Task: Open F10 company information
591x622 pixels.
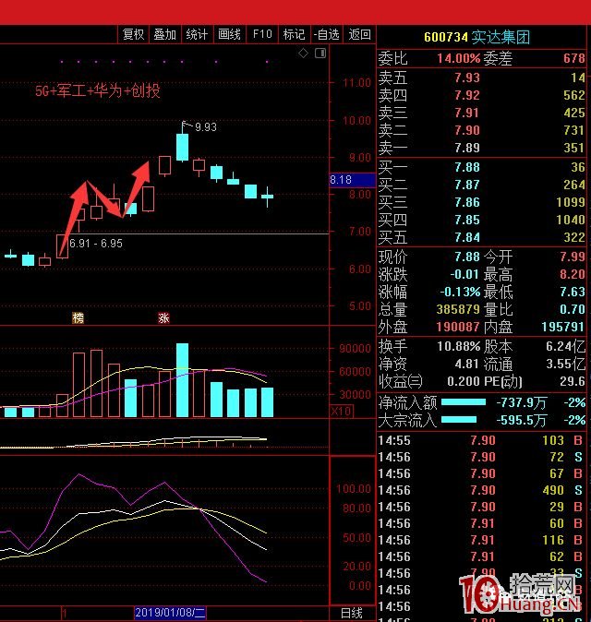Action: [x=262, y=35]
